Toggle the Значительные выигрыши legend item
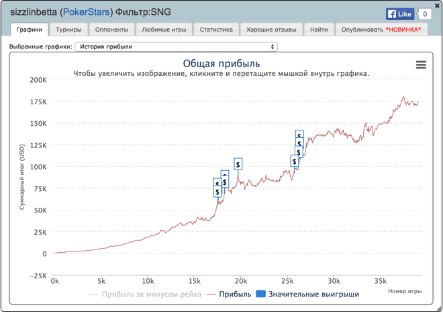Screen dimensions: 443x312 click(x=307, y=295)
